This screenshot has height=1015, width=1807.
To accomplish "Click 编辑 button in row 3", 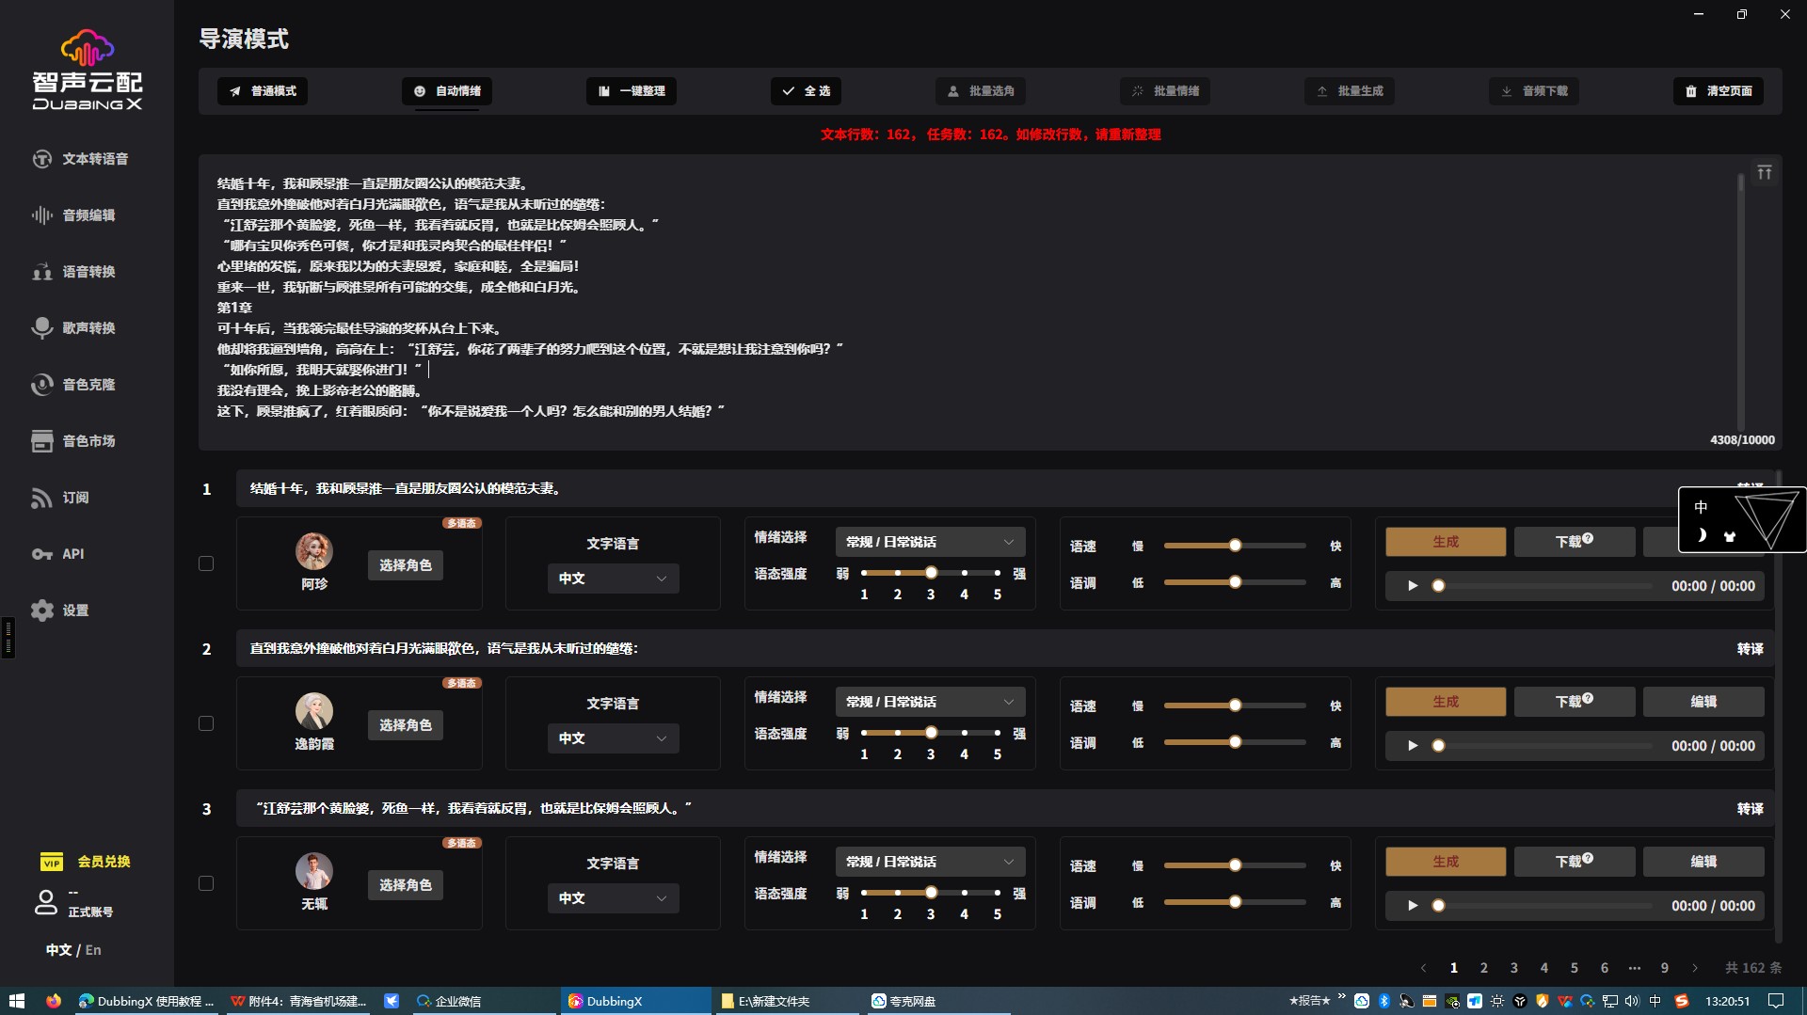I will (1703, 862).
